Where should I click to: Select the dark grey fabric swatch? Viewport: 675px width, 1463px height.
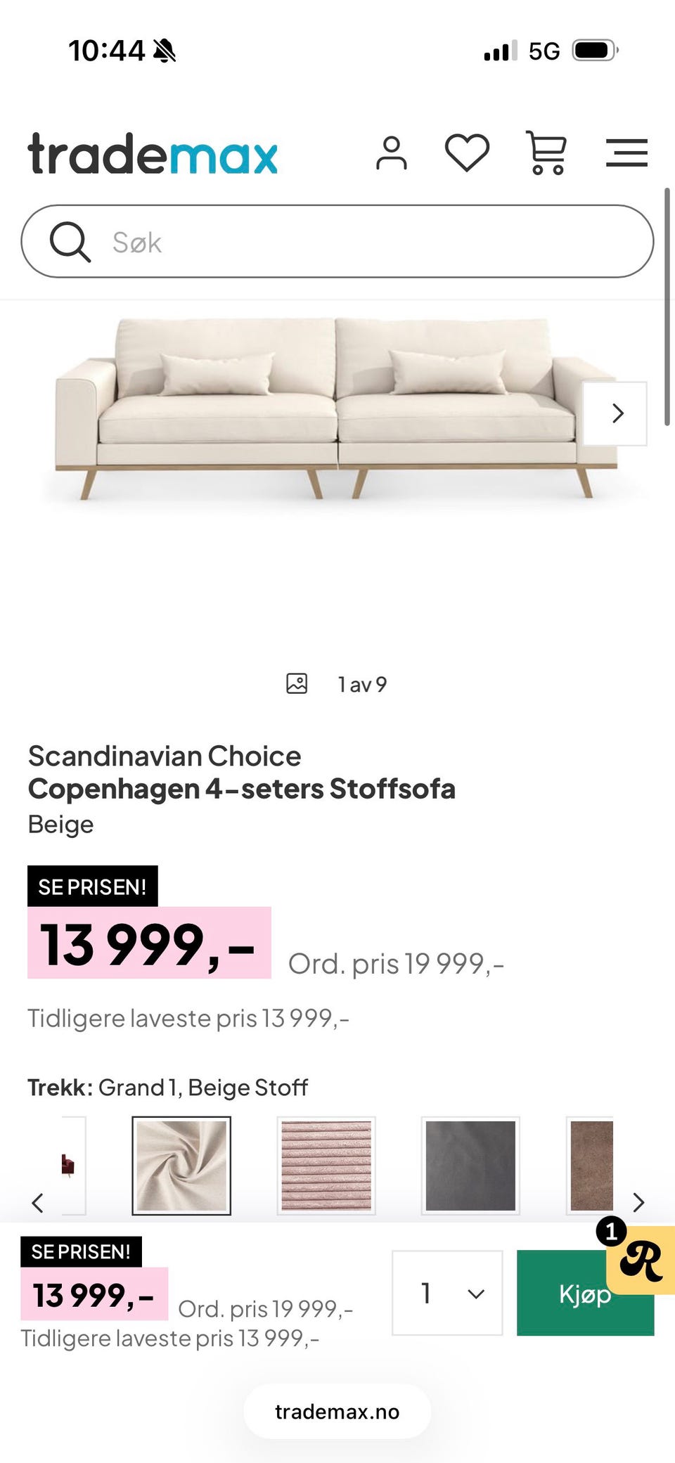(x=470, y=1165)
